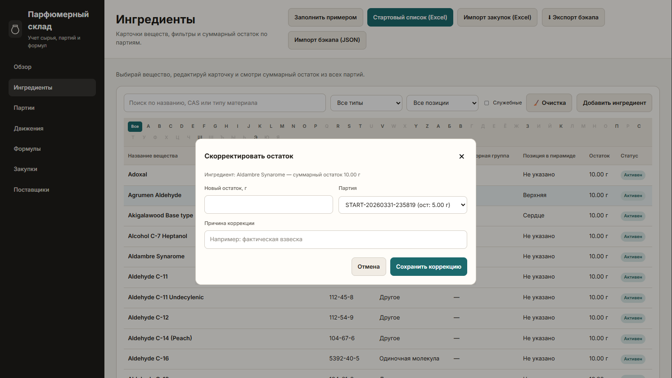
Task: Click Стартовый список (Excel) button
Action: coord(410,18)
